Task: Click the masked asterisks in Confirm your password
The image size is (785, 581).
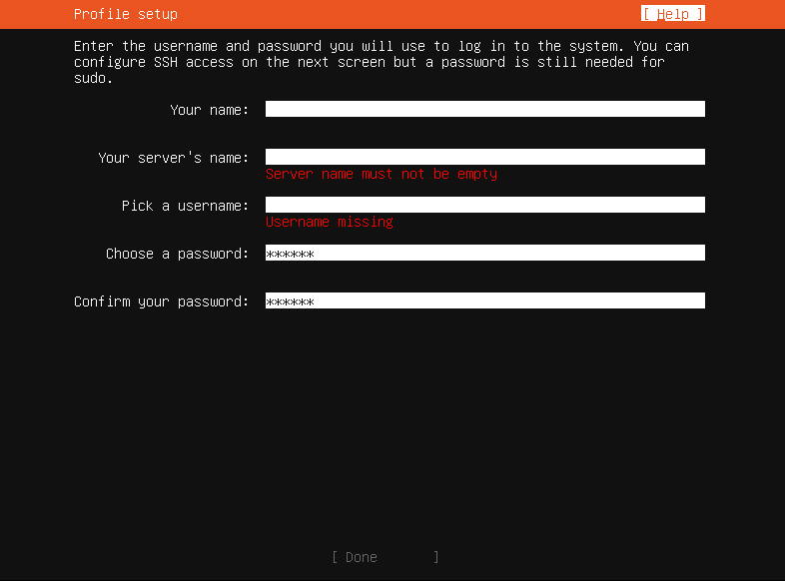Action: (290, 301)
